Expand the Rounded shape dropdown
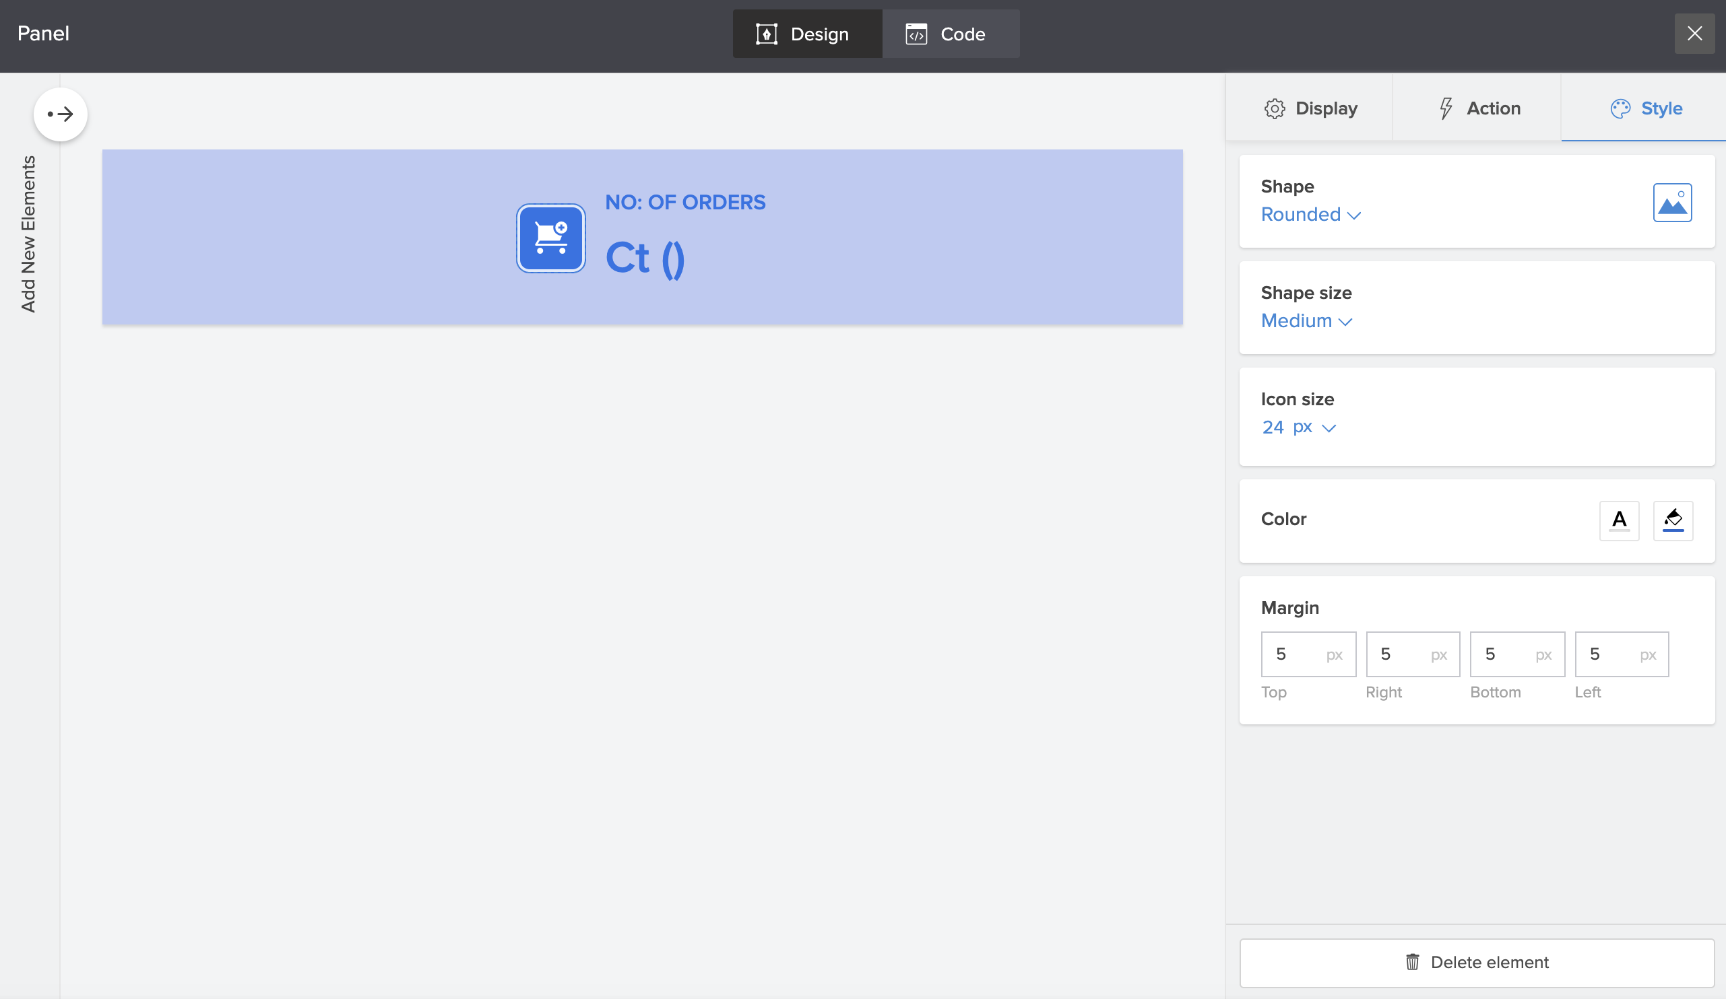1726x999 pixels. pos(1310,215)
